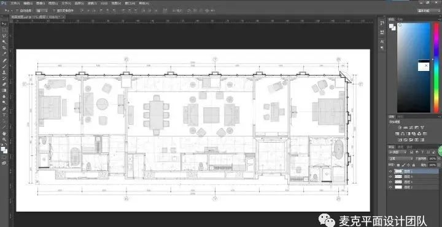Select the Type tool
The height and width of the screenshot is (227, 442).
click(4, 115)
